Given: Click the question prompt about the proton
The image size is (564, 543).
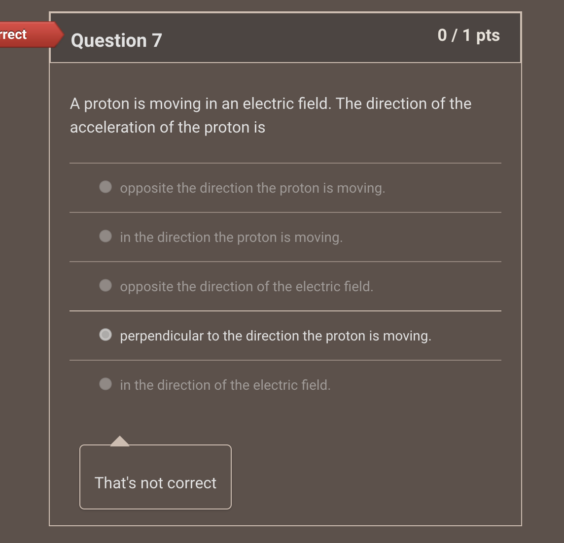Looking at the screenshot, I should click(x=270, y=115).
